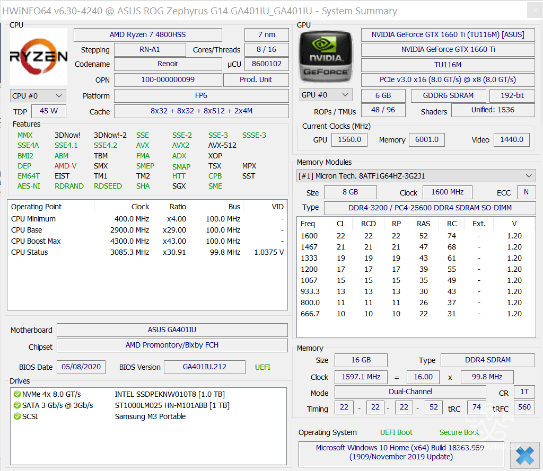Click the 8 / 16 cores/threads field

[x=267, y=49]
